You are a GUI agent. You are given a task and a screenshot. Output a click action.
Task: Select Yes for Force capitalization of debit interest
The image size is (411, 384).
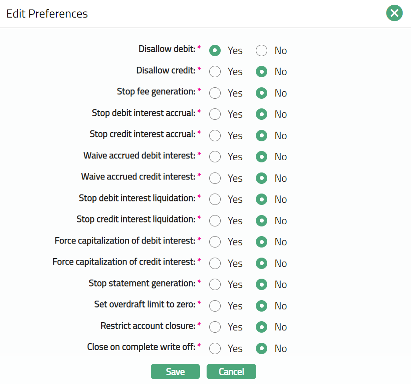tap(215, 242)
